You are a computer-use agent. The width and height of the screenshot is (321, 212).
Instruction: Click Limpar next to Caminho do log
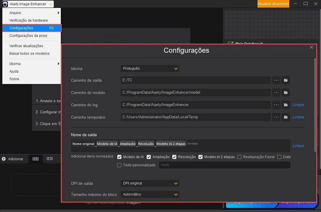(298, 105)
